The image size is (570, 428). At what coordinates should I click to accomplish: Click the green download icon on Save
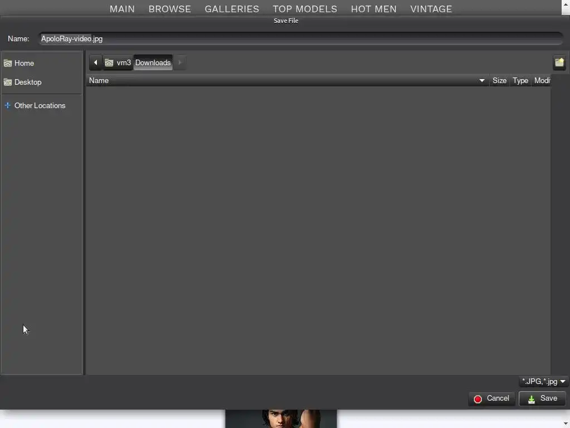pyautogui.click(x=532, y=399)
